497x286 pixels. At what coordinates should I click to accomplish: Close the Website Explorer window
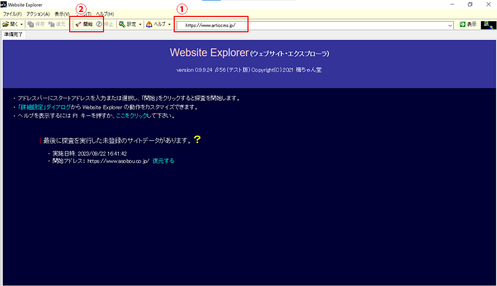click(488, 5)
